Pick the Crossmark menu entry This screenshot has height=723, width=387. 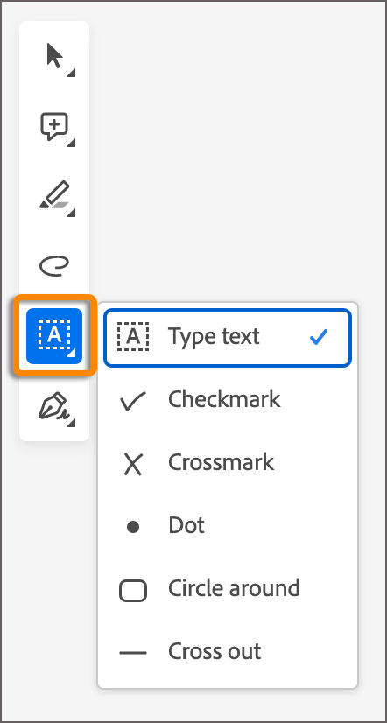pos(228,463)
